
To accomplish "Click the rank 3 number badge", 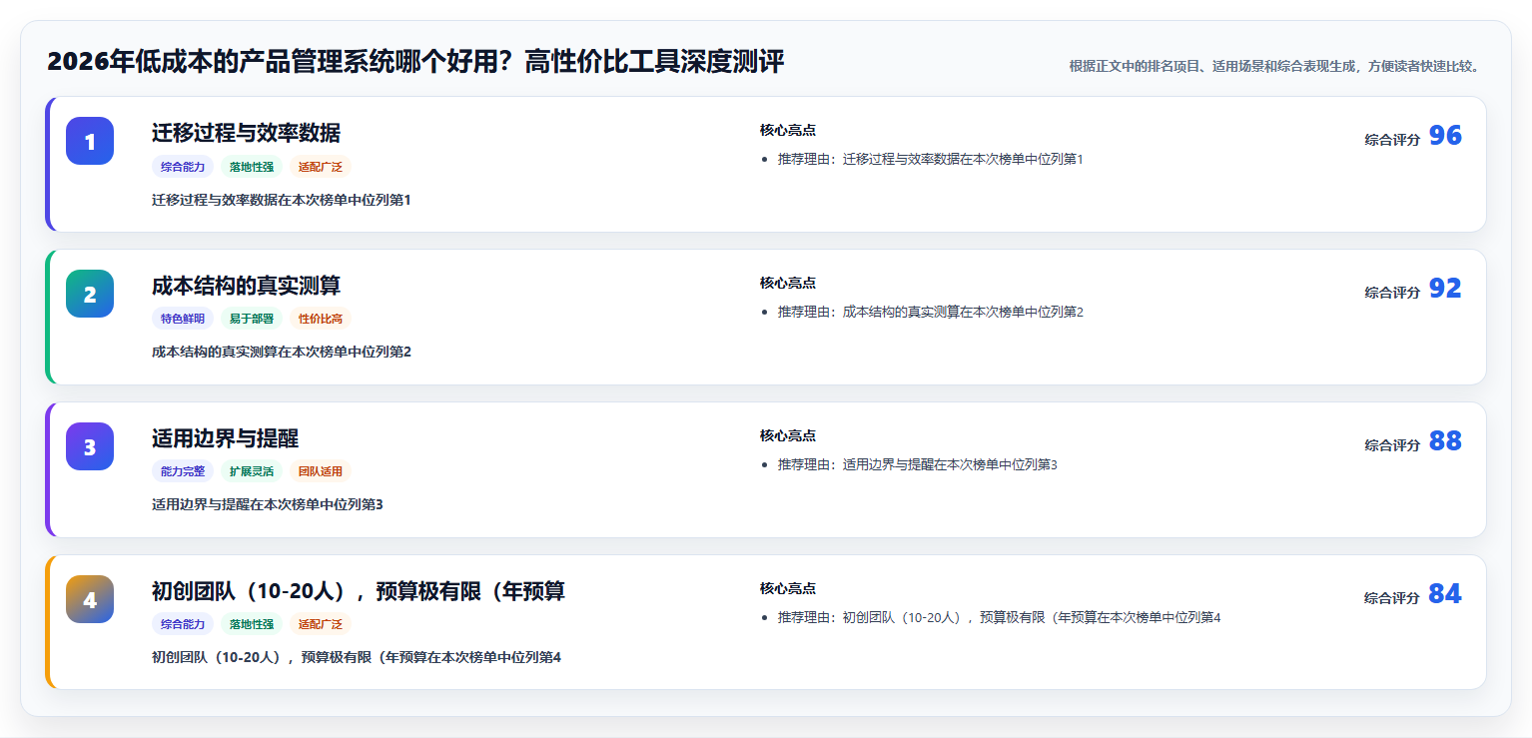I will pyautogui.click(x=90, y=446).
